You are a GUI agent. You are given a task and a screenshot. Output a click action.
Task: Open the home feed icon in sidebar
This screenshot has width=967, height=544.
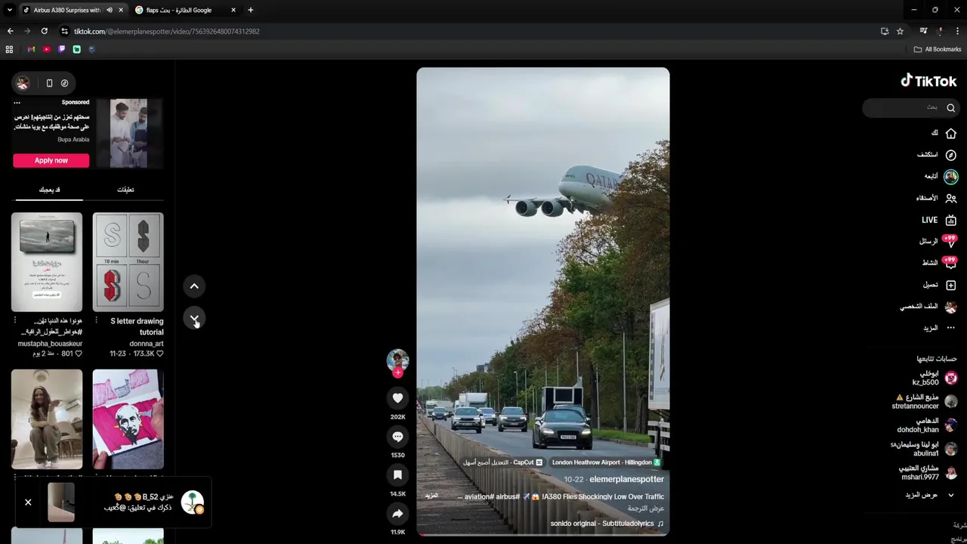[950, 133]
